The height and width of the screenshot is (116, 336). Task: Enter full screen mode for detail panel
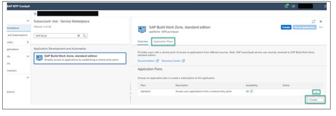tap(314, 22)
